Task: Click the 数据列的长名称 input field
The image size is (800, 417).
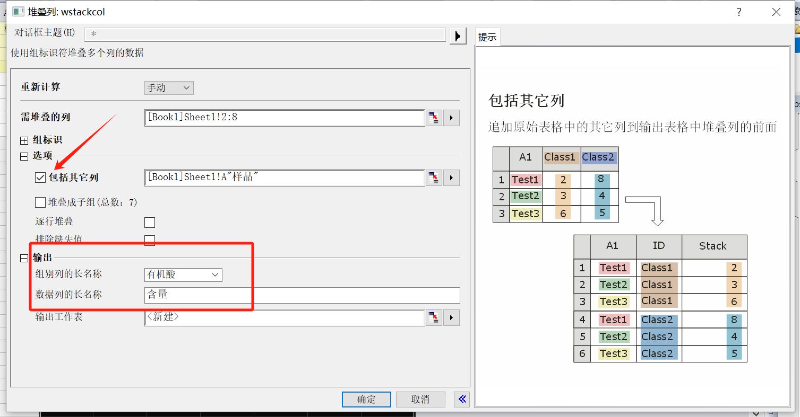Action: point(302,295)
